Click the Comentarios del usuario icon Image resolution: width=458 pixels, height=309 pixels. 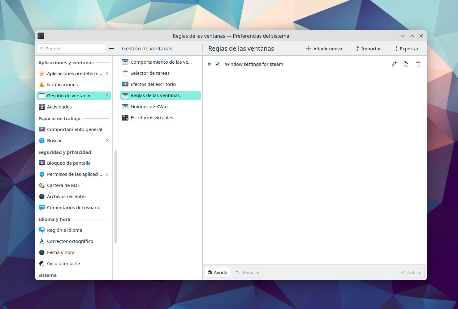coord(42,208)
